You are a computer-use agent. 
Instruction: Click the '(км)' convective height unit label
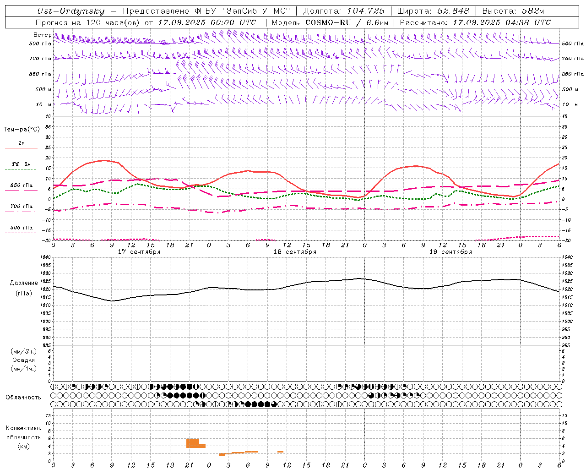(23, 446)
